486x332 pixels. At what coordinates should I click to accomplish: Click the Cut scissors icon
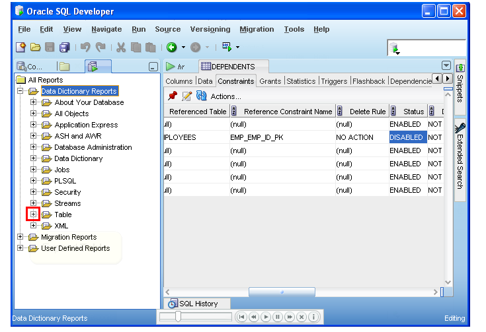tap(121, 48)
